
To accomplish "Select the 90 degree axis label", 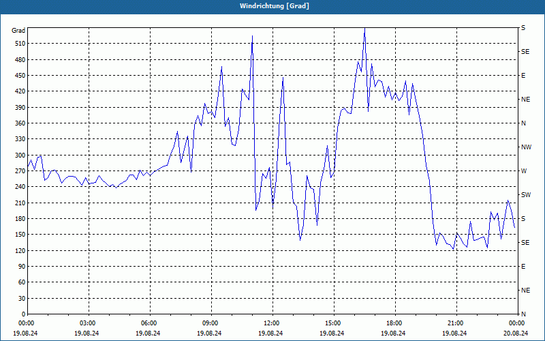I will (22, 267).
